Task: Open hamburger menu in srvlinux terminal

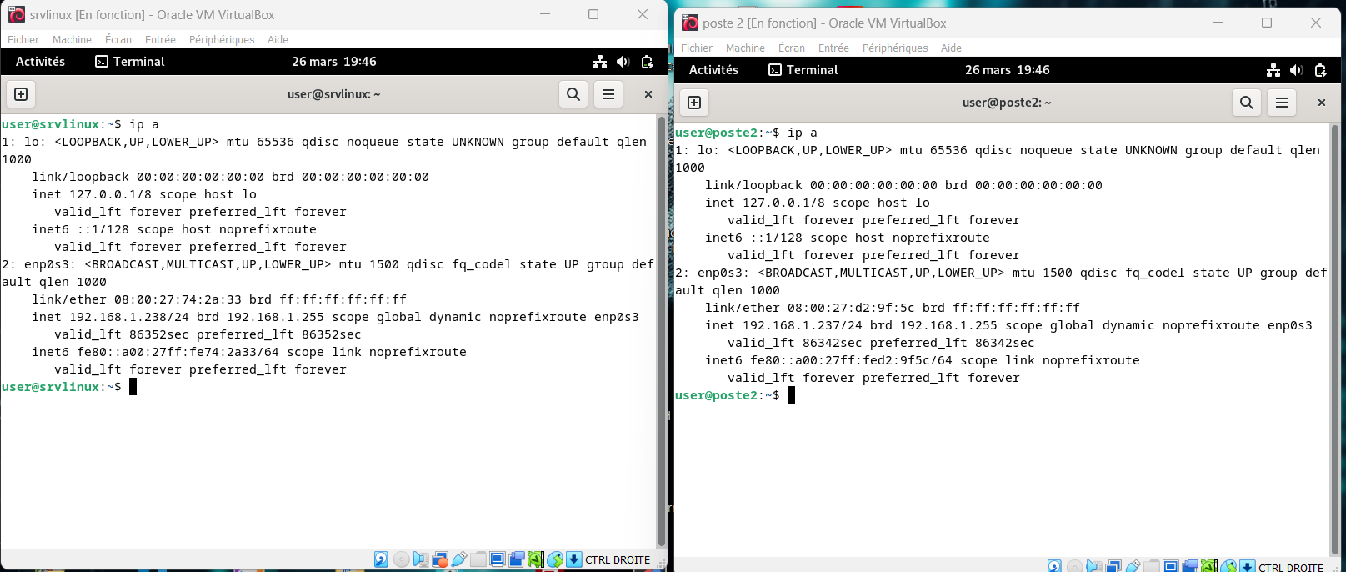Action: pyautogui.click(x=608, y=94)
